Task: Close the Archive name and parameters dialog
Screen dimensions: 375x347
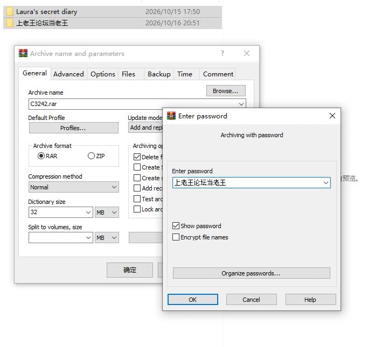Action: pos(247,53)
